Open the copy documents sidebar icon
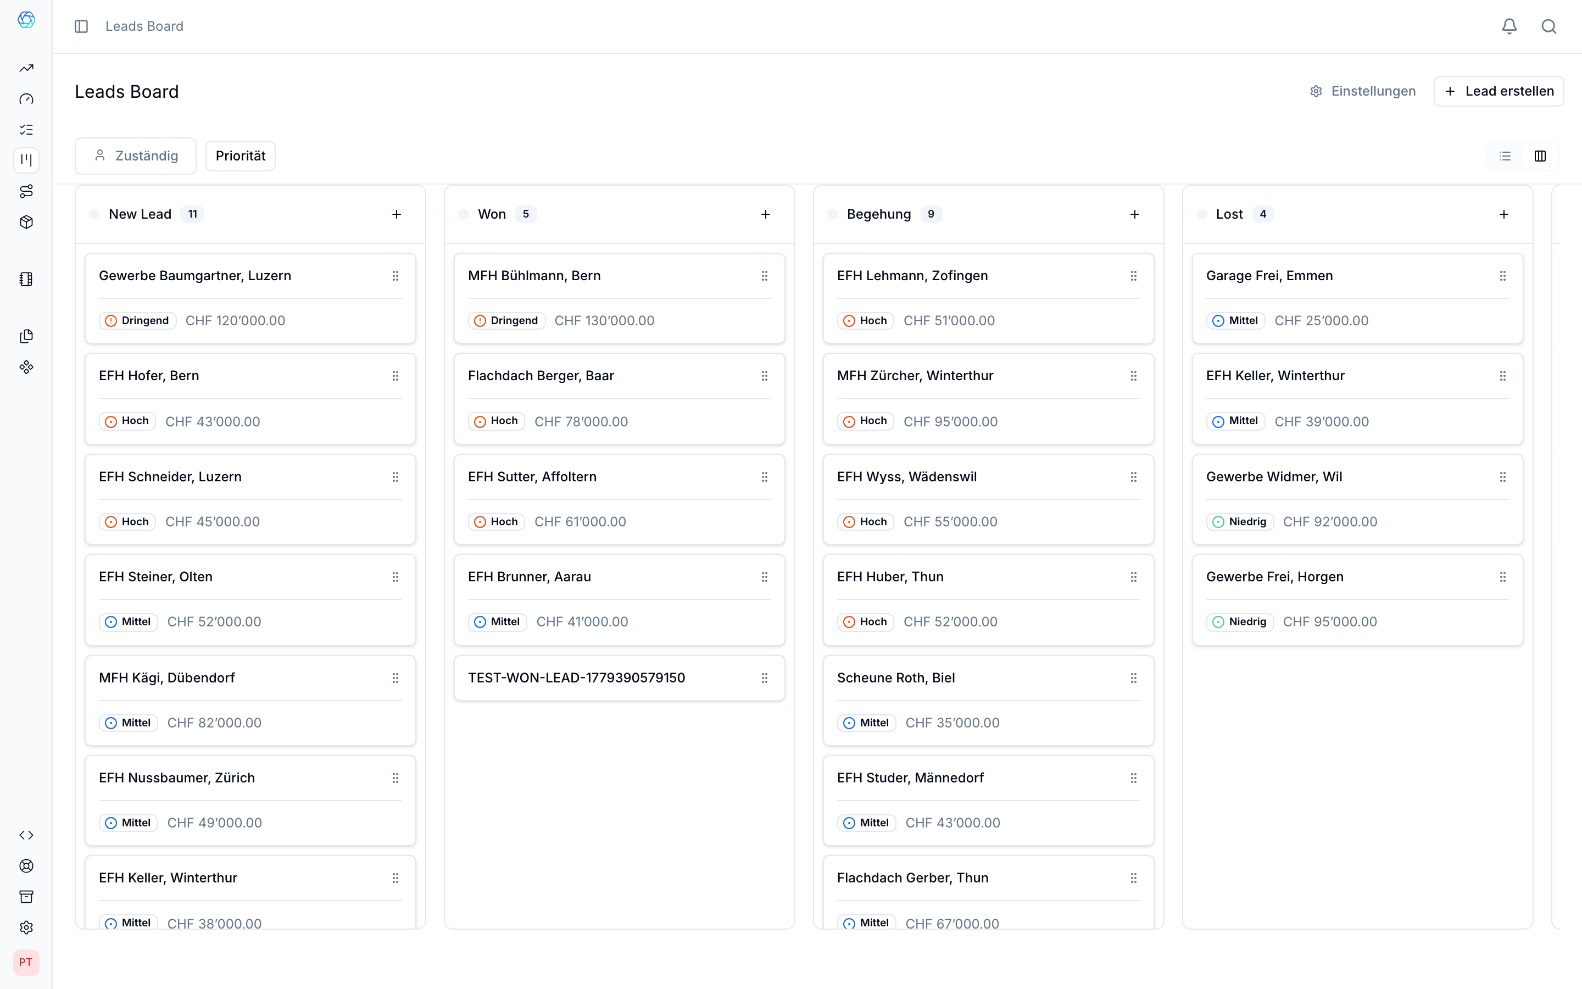Screen dimensions: 1582x989 pyautogui.click(x=26, y=336)
